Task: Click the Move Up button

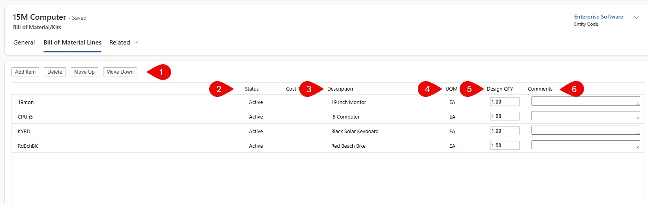Action: [x=85, y=72]
